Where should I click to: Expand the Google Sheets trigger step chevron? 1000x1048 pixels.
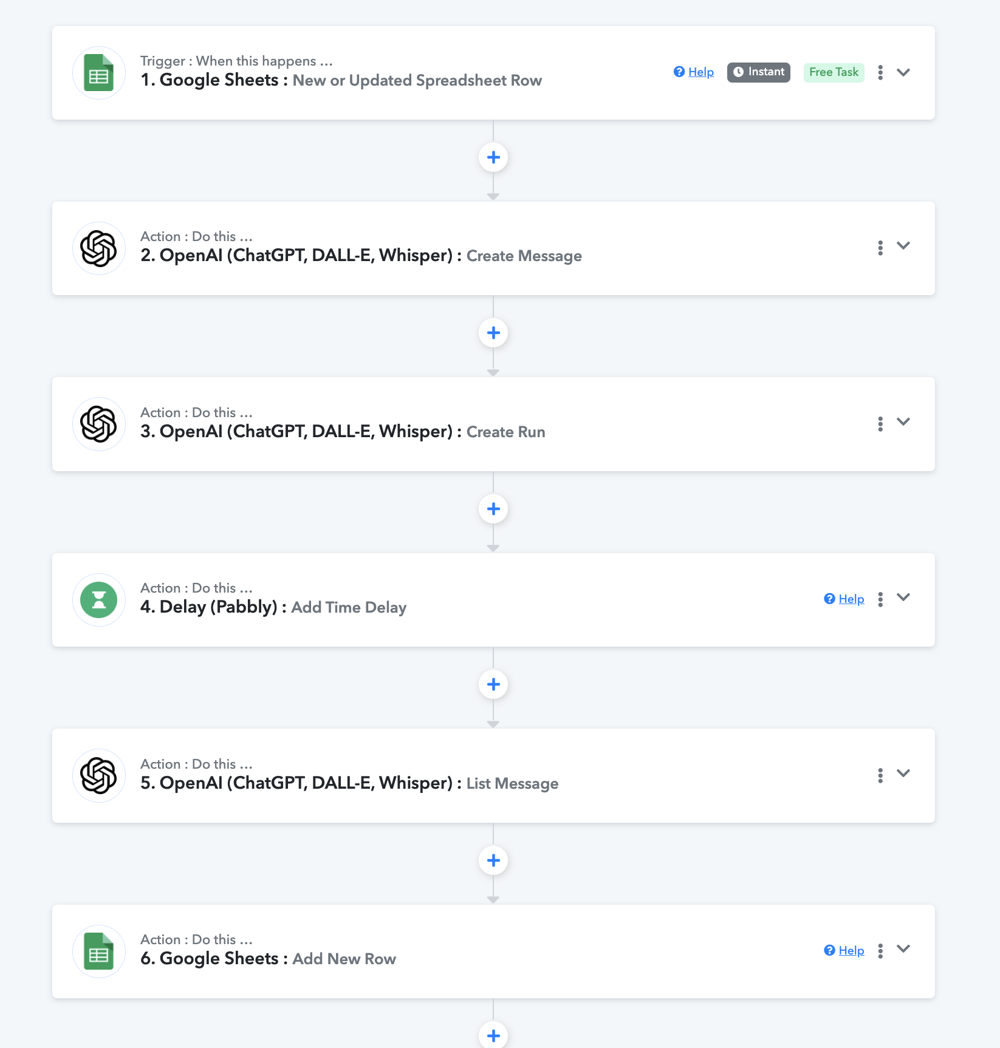click(903, 72)
